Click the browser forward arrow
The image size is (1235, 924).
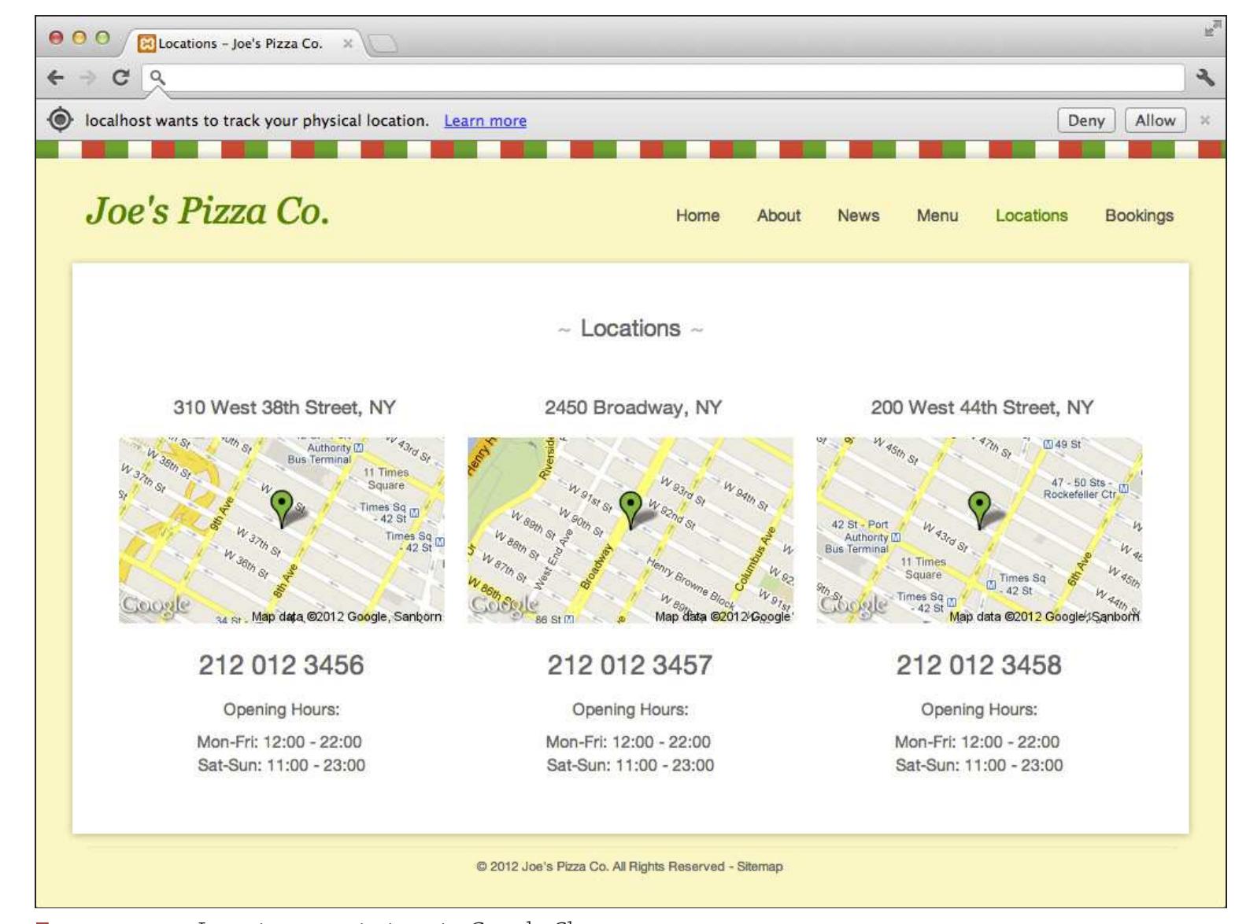click(88, 77)
